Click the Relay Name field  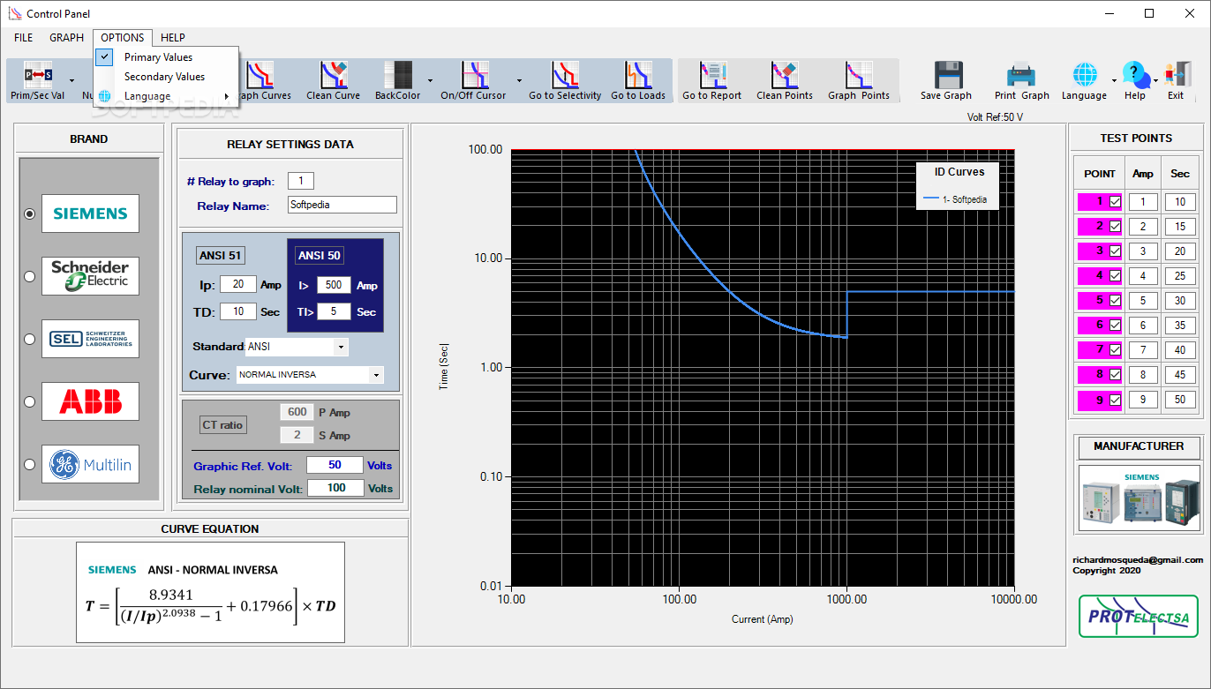click(342, 205)
